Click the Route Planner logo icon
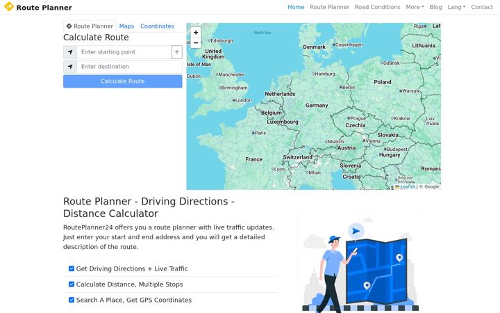 (9, 6)
